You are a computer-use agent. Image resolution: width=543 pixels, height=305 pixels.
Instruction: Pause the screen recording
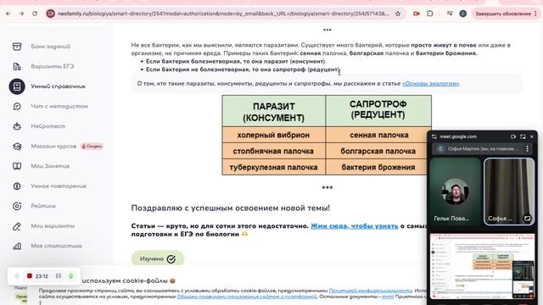[59, 276]
